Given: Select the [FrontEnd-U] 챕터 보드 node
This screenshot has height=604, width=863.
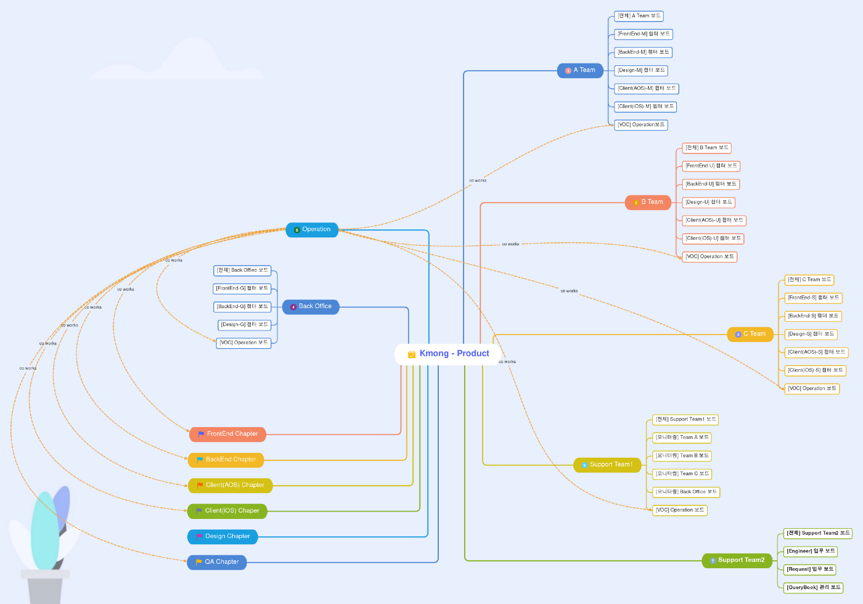Looking at the screenshot, I should click(711, 166).
